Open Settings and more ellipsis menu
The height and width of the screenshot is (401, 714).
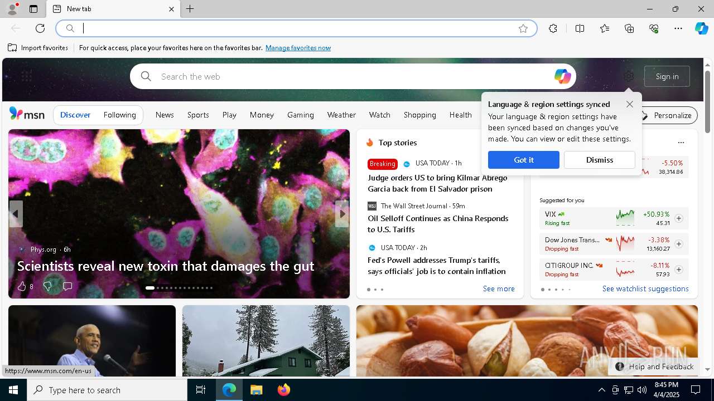(x=678, y=28)
